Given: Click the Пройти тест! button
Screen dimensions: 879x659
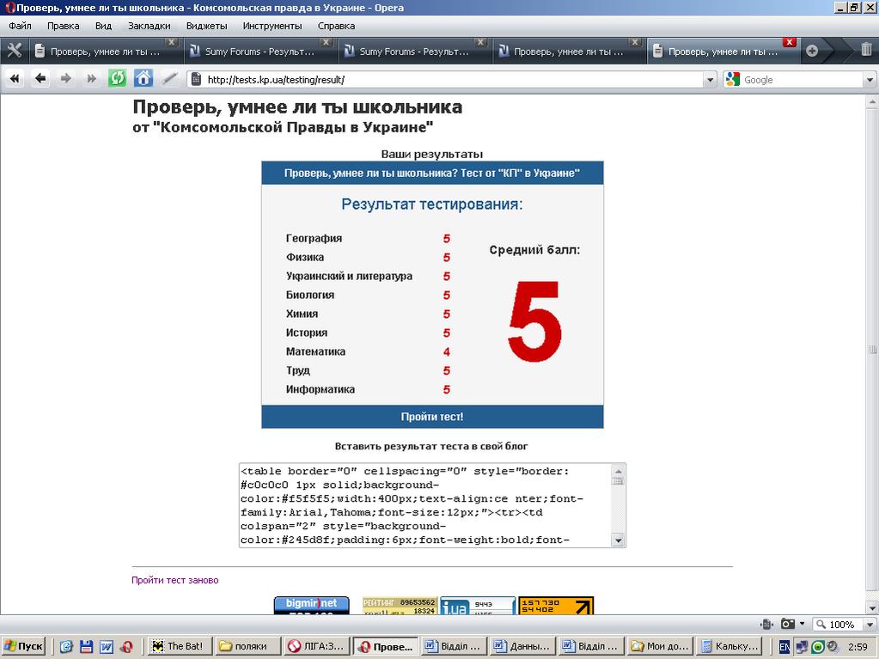Looking at the screenshot, I should click(x=432, y=417).
